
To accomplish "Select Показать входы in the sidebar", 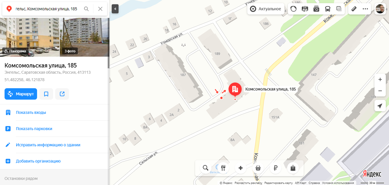I will click(x=54, y=113).
